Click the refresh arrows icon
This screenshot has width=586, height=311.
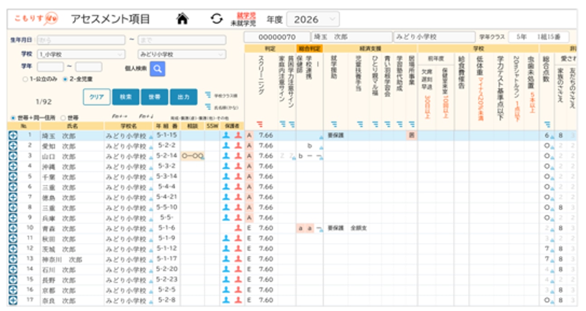pos(217,19)
